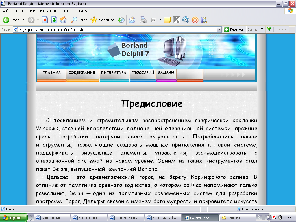The image size is (296, 222).
Task: Click the Мой компьютер zone indicator
Action: pos(251,209)
